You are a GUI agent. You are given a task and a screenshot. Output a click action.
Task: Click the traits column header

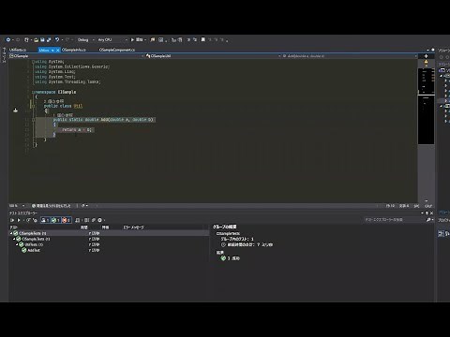[x=105, y=227]
